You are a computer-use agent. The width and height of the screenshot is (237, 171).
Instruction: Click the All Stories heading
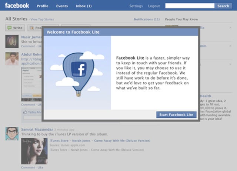point(16,19)
